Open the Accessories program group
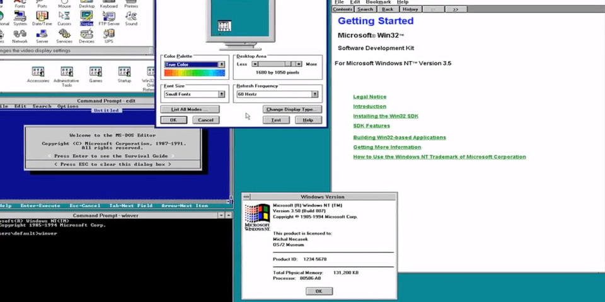Screen dimensions: 605x302 (38, 74)
